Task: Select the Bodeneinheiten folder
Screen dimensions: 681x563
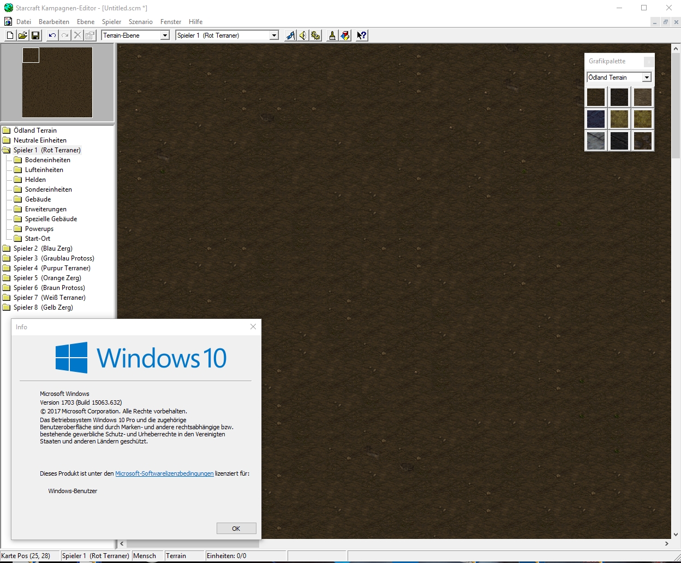Action: pyautogui.click(x=43, y=160)
